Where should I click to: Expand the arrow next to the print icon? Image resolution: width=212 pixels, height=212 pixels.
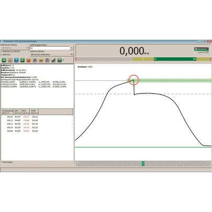(x=64, y=60)
